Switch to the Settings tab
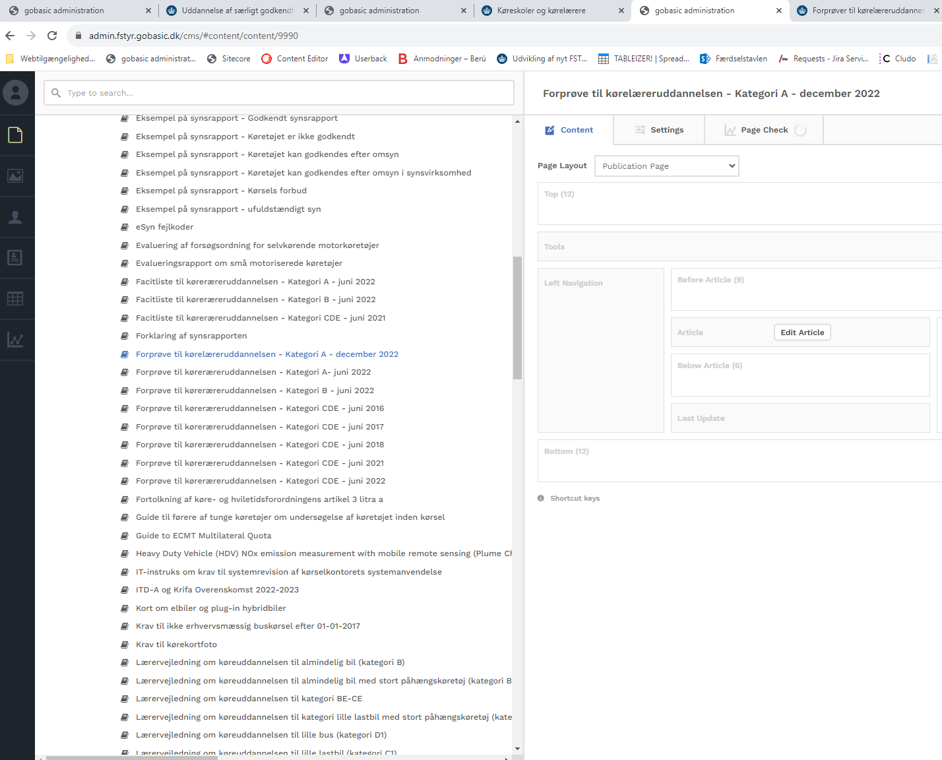The height and width of the screenshot is (760, 942). (x=658, y=130)
